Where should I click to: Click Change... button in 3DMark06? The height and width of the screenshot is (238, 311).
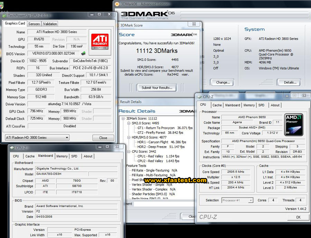tap(223, 82)
